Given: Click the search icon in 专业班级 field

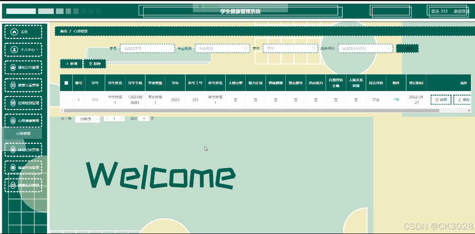Looking at the screenshot, I should [x=246, y=48].
